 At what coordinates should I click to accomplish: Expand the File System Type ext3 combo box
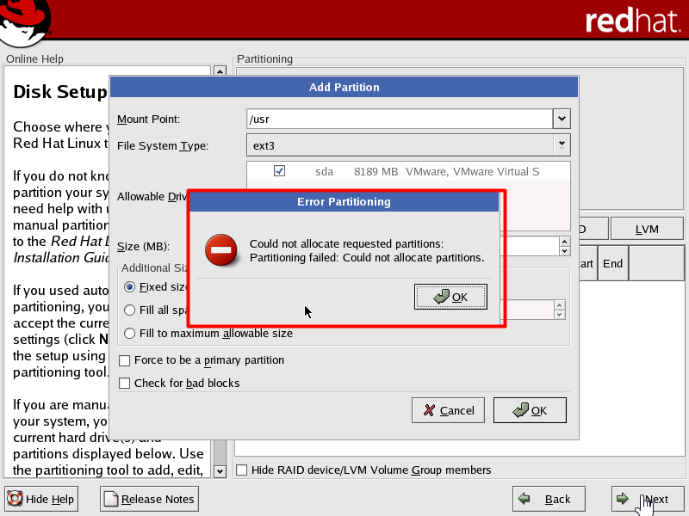click(x=408, y=145)
